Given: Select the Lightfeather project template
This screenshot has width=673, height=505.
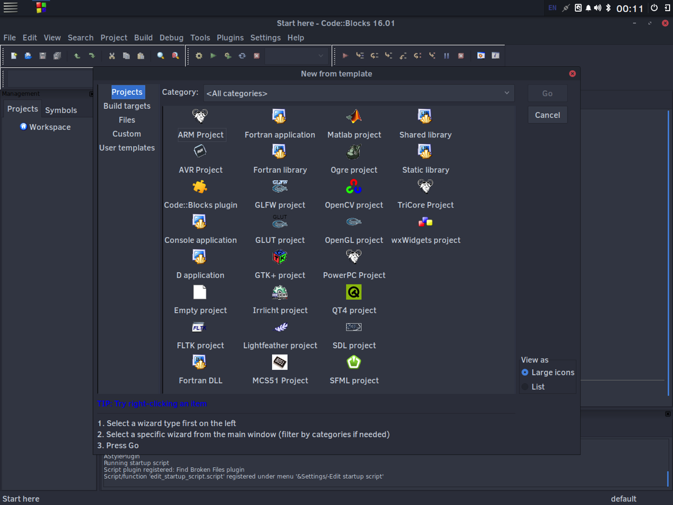Looking at the screenshot, I should click(x=280, y=337).
